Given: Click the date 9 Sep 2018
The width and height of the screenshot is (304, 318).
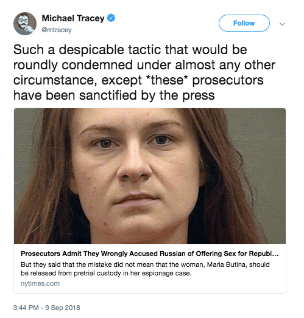Looking at the screenshot, I should [63, 308].
